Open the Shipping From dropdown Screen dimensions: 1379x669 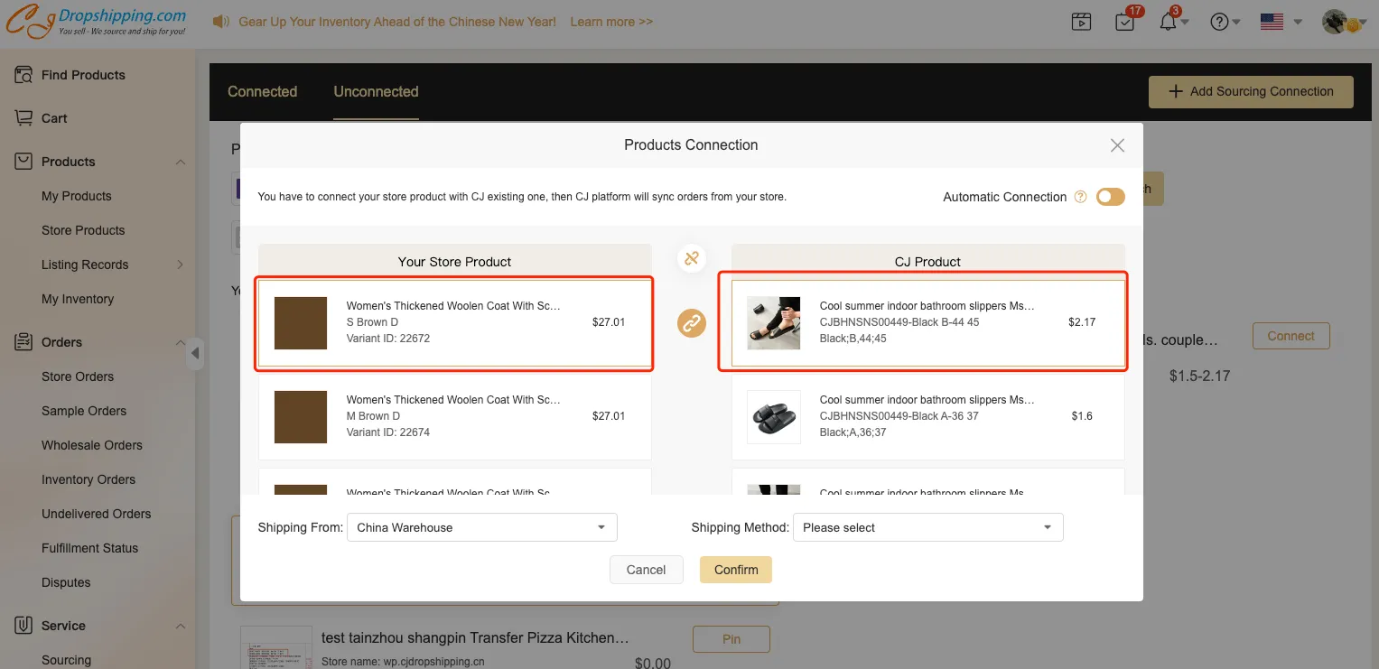click(481, 527)
